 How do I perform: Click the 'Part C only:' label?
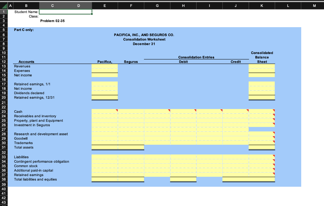point(24,30)
